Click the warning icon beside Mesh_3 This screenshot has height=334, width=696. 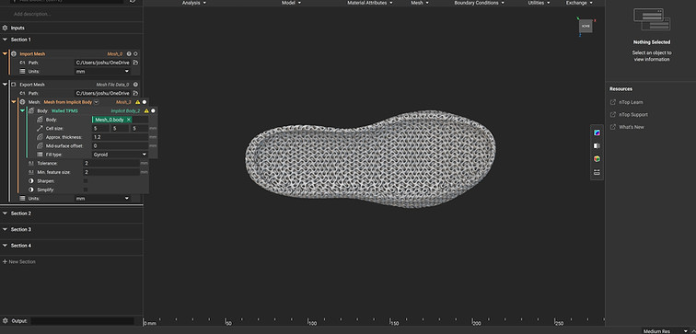click(x=137, y=102)
